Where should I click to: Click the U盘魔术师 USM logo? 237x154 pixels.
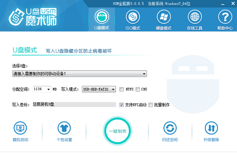(x=33, y=17)
